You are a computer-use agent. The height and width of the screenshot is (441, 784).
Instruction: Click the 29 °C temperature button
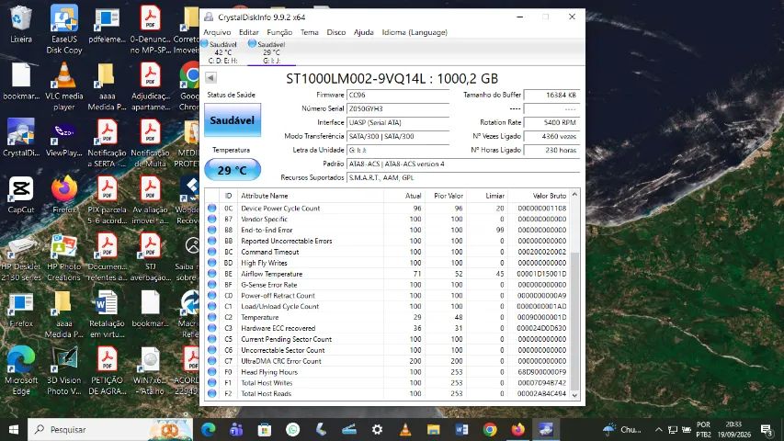tap(232, 170)
